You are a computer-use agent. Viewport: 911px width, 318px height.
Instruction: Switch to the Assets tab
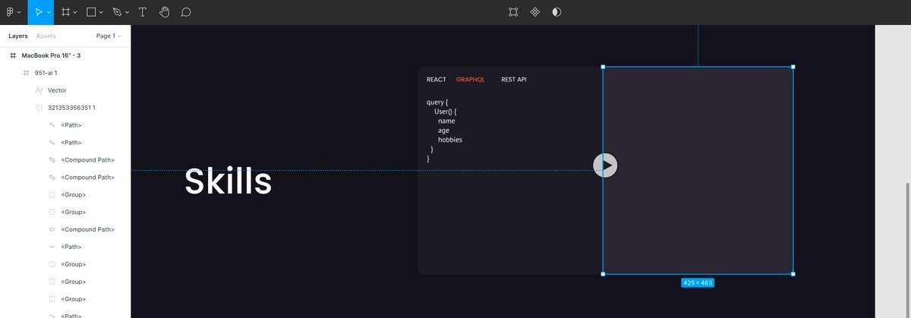point(46,36)
